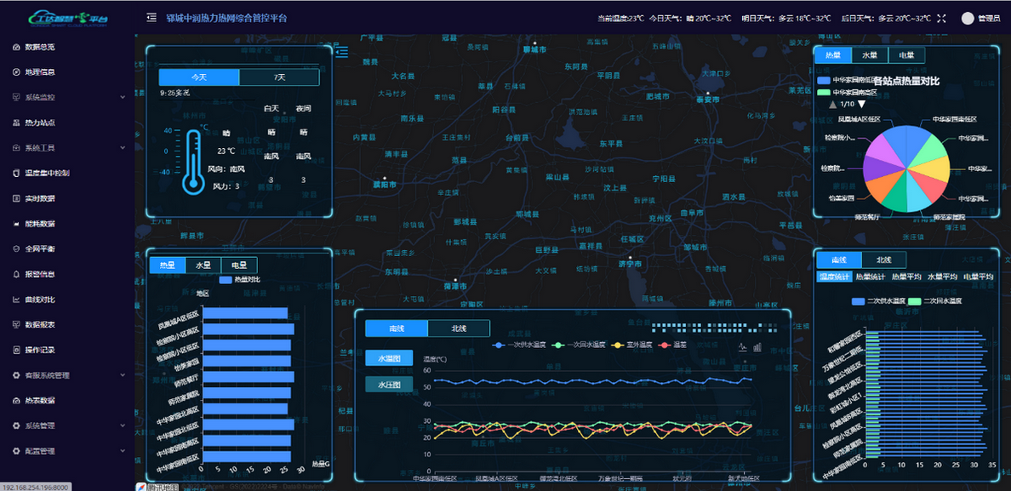
Task: Click the administrator avatar icon
Action: pyautogui.click(x=968, y=18)
